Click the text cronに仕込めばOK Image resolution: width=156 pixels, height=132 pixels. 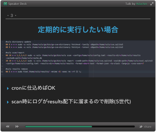[x=33, y=88]
